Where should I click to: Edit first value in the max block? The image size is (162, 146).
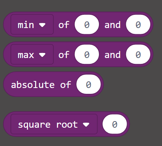click(x=87, y=54)
